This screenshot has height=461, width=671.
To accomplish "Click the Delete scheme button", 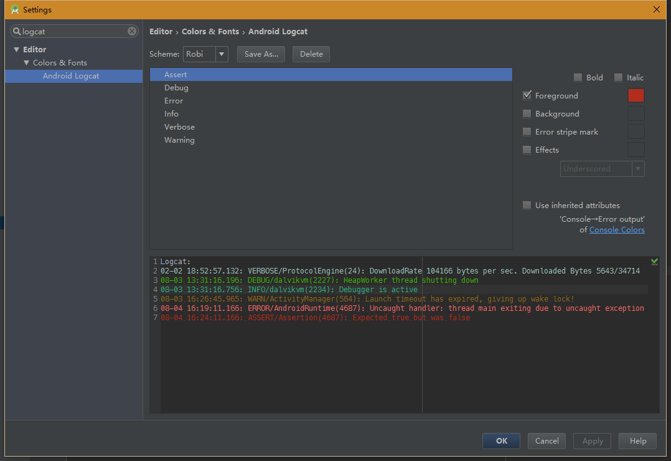I will click(311, 54).
